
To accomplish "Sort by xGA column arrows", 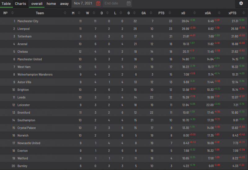I will 219,13.
